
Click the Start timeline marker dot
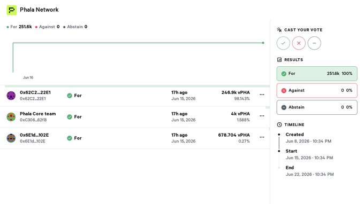click(x=279, y=151)
